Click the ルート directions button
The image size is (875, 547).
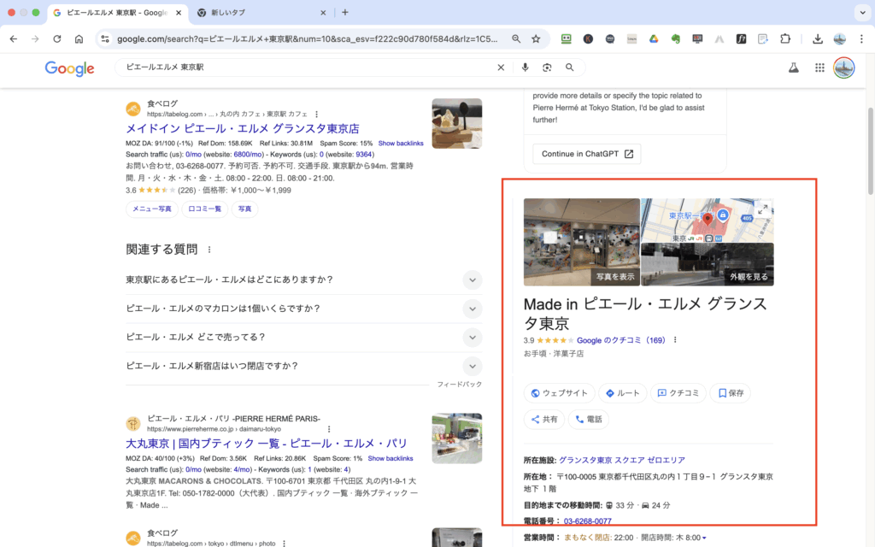pos(623,393)
